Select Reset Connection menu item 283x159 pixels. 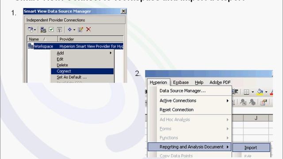coord(190,110)
